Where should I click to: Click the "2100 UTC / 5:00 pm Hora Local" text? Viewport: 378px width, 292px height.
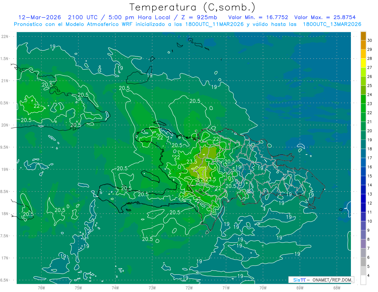coord(119,17)
